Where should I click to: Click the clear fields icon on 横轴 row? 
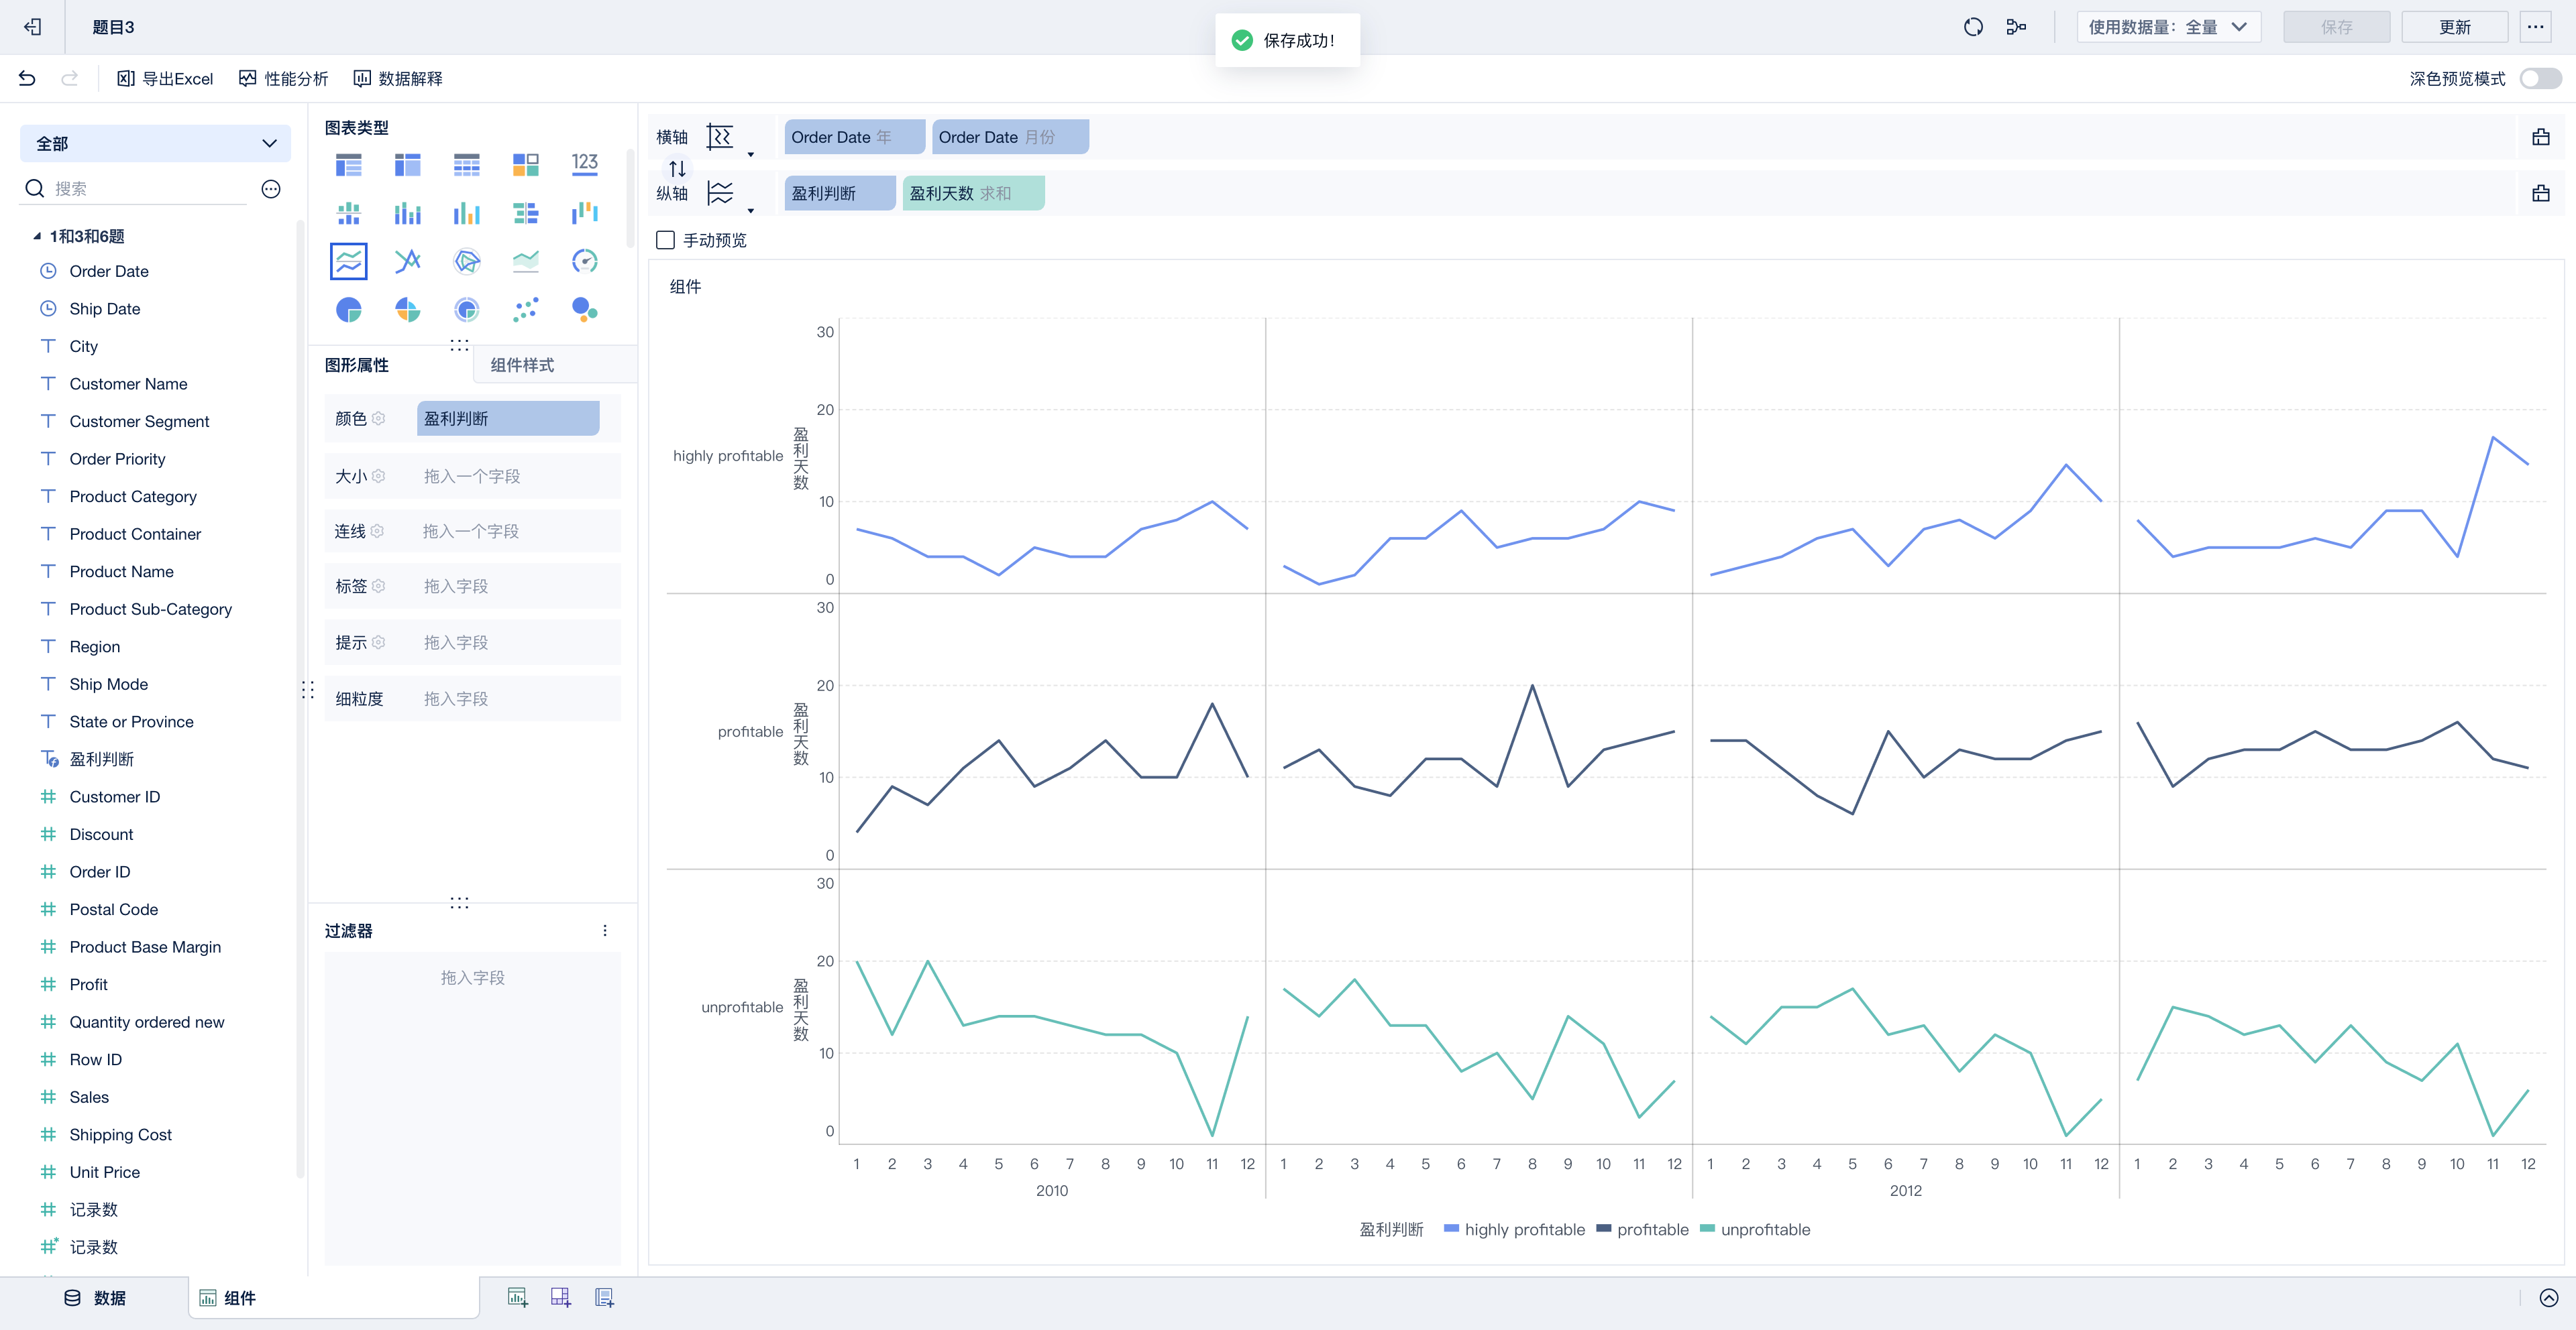pyautogui.click(x=2540, y=137)
